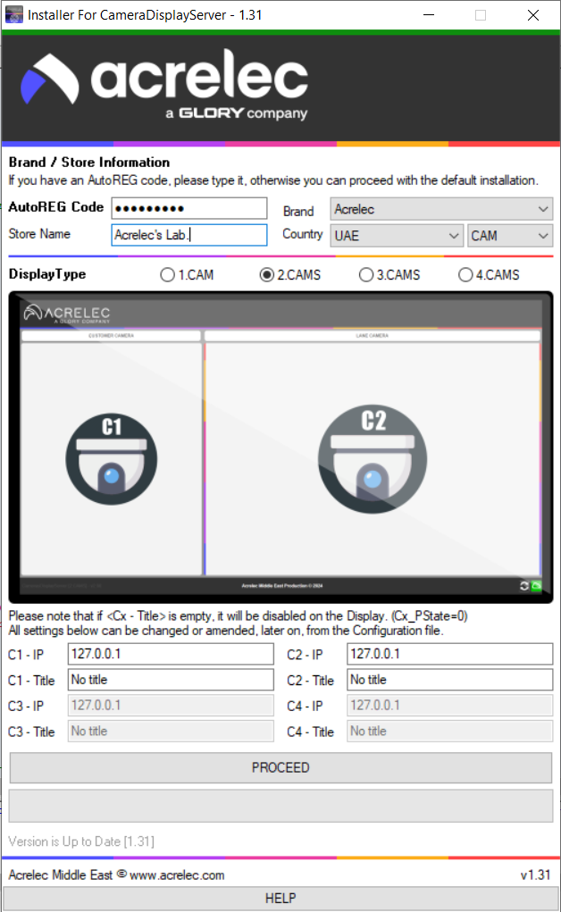This screenshot has width=561, height=912.
Task: Select the 4.CAMS display type
Action: tap(465, 275)
